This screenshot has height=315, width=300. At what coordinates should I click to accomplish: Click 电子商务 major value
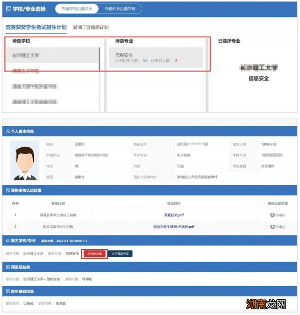point(184,155)
